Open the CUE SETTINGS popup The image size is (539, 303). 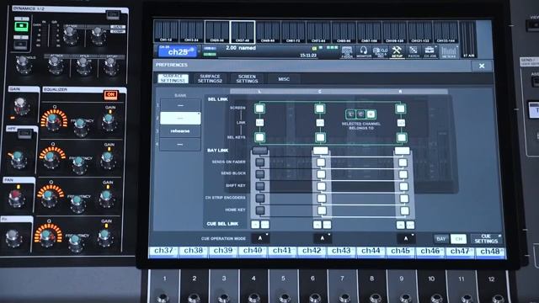pos(486,239)
